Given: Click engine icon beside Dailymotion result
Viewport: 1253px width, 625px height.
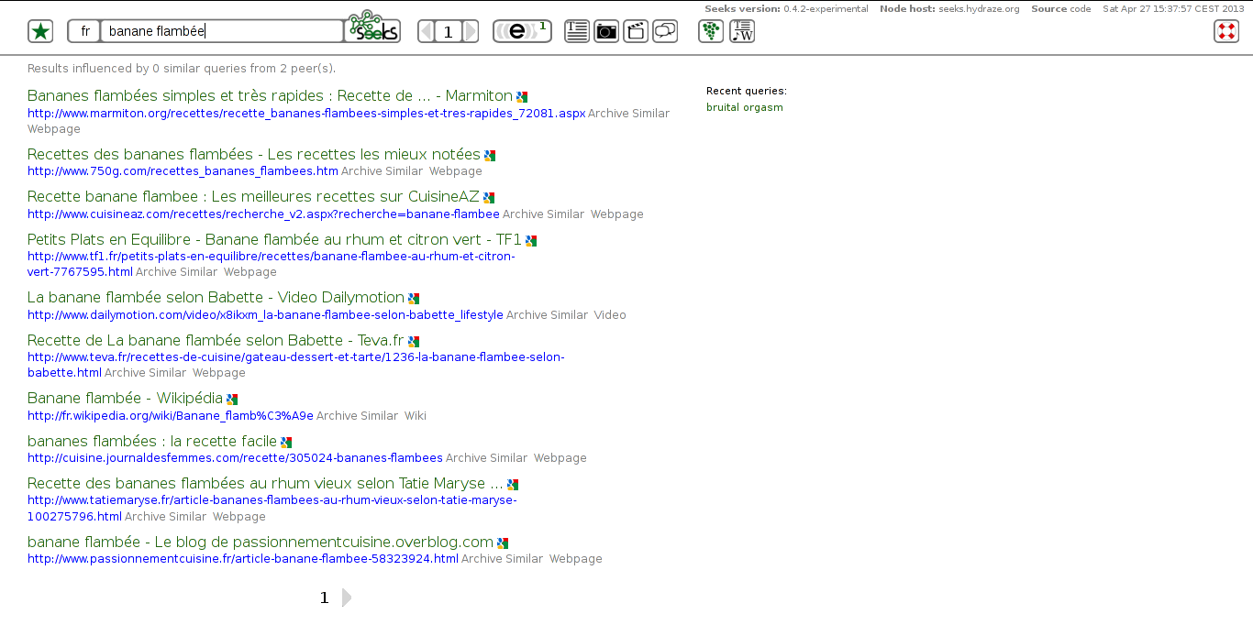Looking at the screenshot, I should 414,299.
